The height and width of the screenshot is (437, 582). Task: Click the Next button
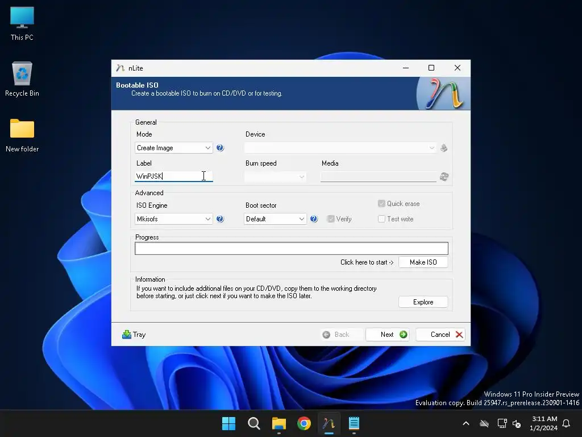click(x=388, y=335)
